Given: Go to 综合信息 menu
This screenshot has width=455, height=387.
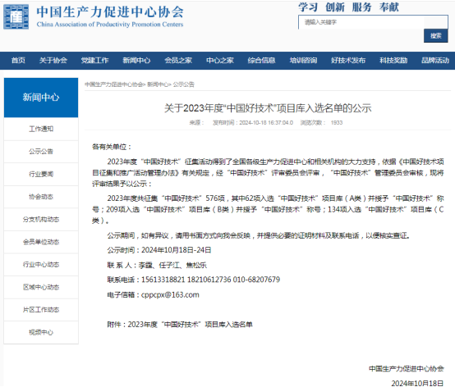Looking at the screenshot, I should coord(261,61).
